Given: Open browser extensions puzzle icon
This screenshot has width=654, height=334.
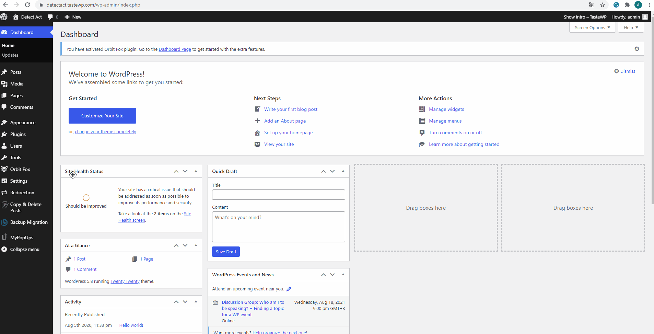Looking at the screenshot, I should click(x=627, y=5).
